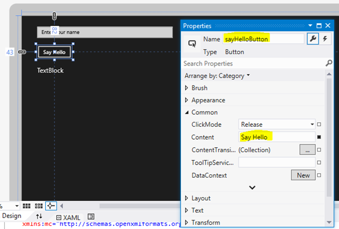The height and width of the screenshot is (229, 339).
Task: Show the designer grid lines
Action: tap(27, 206)
